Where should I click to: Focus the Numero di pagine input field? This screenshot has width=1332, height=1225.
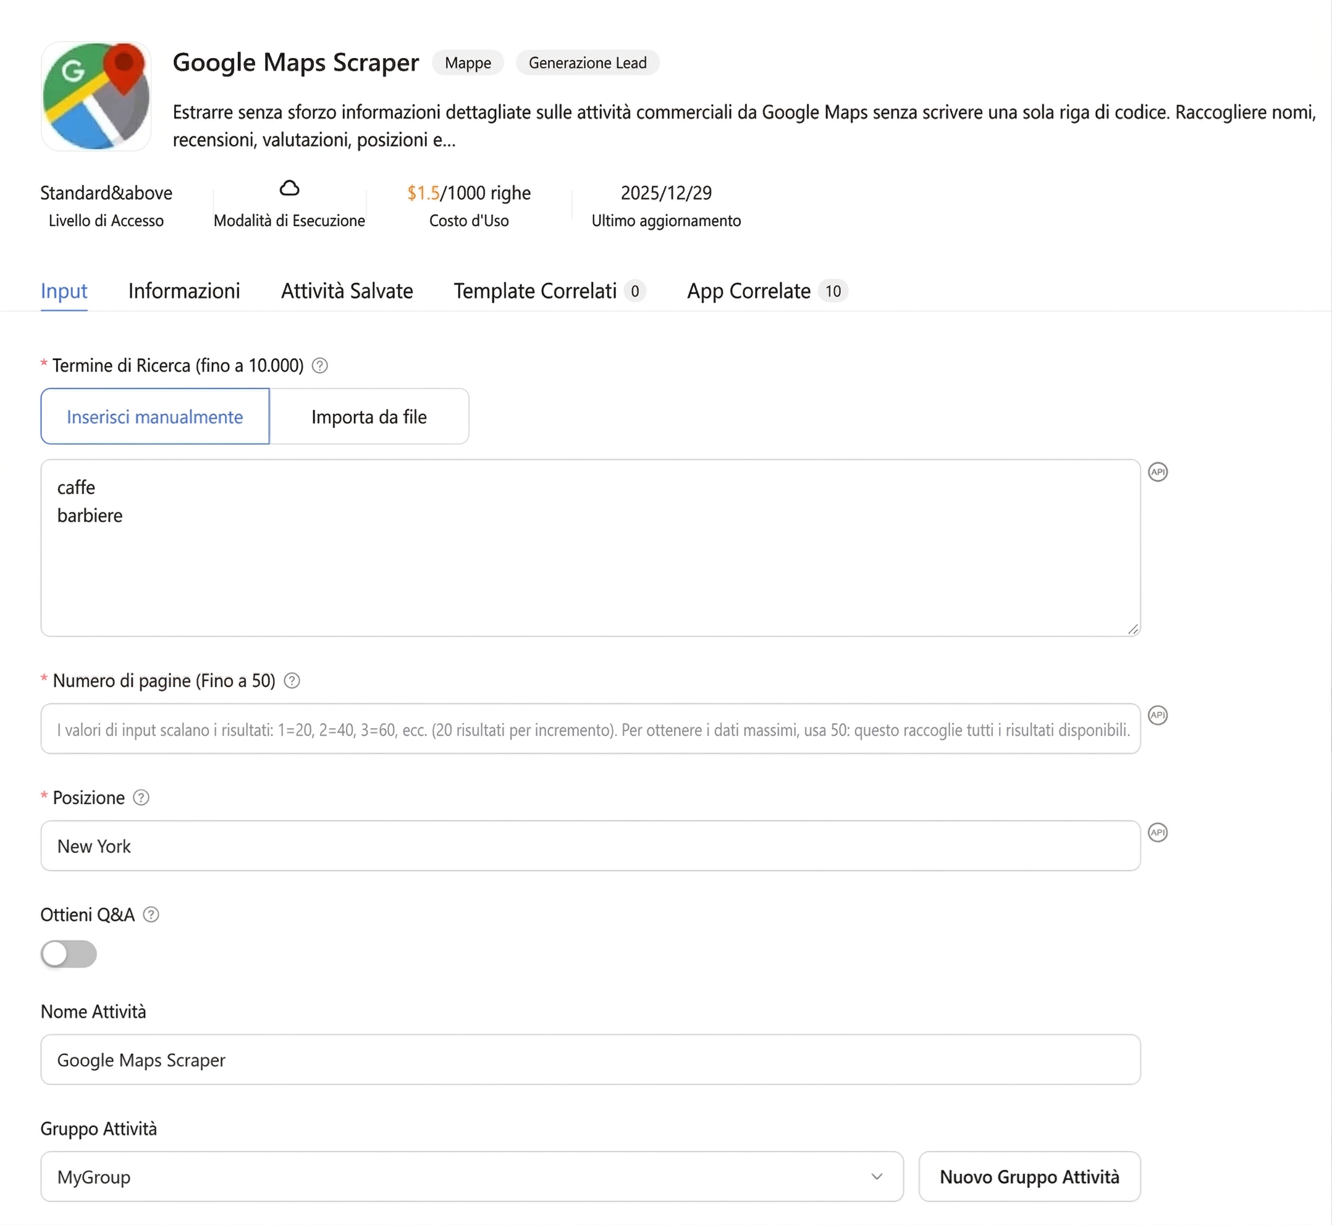(x=591, y=729)
